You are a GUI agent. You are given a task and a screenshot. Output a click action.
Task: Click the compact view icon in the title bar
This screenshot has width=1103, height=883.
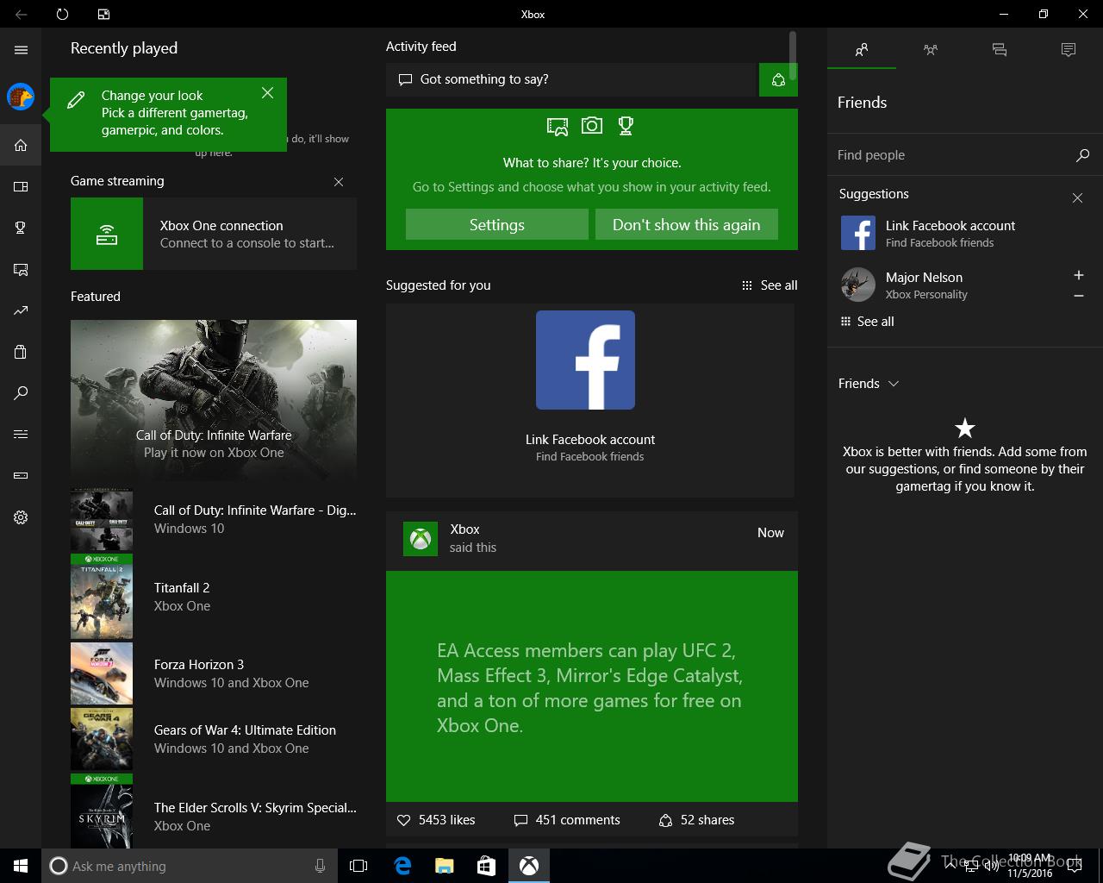tap(103, 14)
